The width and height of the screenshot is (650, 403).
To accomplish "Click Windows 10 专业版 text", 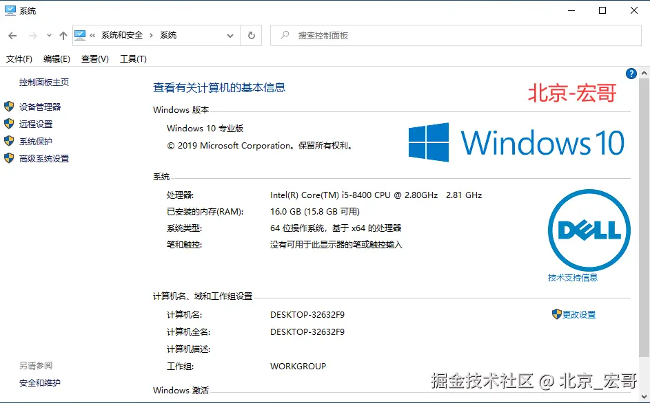I will point(205,129).
